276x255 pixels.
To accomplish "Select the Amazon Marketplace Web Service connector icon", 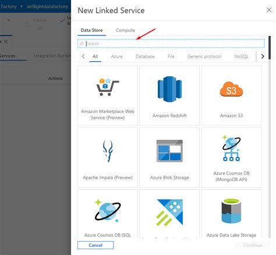I will (x=107, y=87).
